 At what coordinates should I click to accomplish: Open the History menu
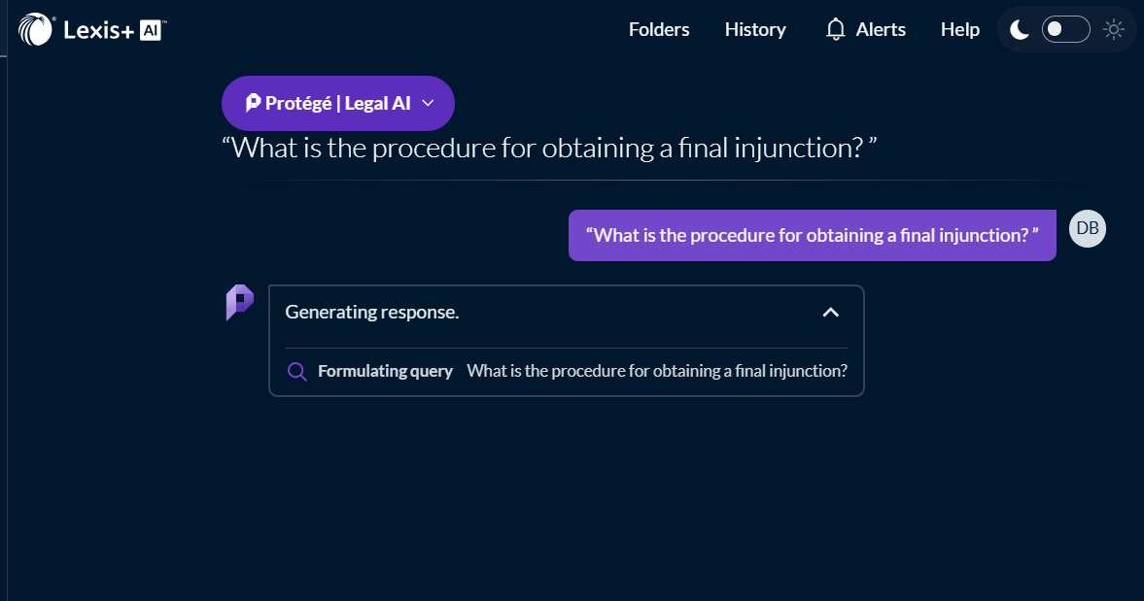(755, 30)
